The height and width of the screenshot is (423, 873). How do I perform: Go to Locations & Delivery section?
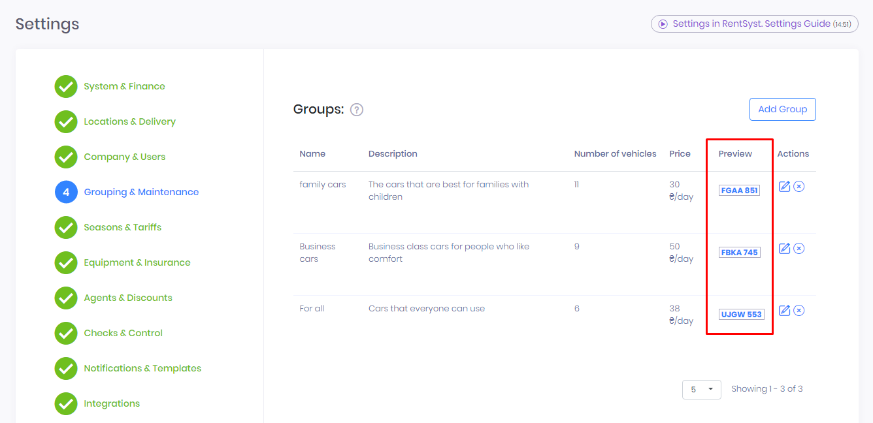129,121
